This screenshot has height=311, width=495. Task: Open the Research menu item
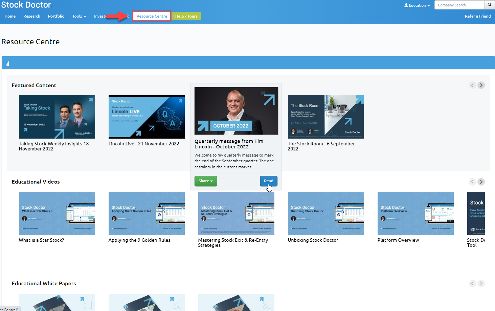pos(32,16)
